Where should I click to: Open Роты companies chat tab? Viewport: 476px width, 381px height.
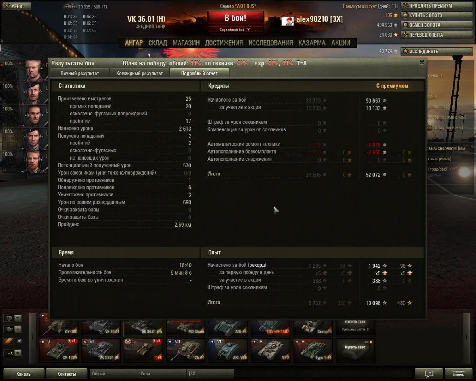[x=162, y=374]
